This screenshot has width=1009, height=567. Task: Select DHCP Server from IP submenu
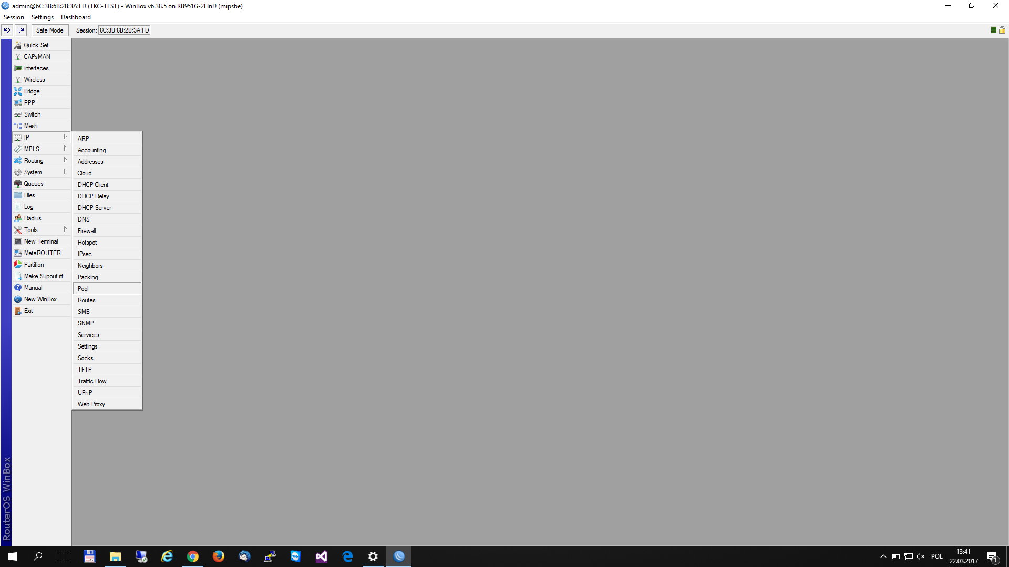pos(107,208)
